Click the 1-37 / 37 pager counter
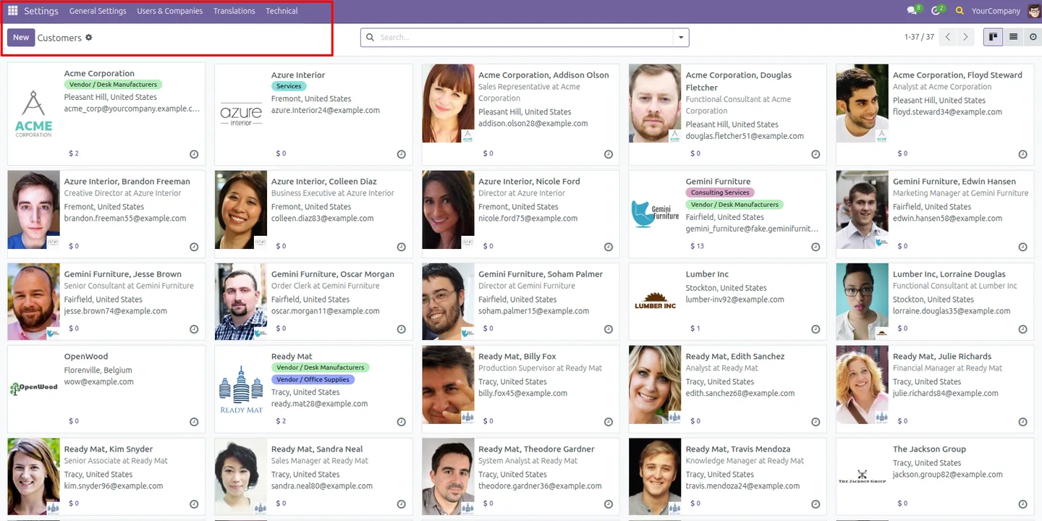 tap(919, 37)
